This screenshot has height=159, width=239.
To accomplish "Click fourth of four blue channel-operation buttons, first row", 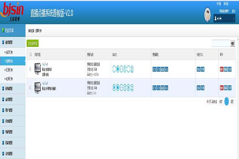I will 166,70.
